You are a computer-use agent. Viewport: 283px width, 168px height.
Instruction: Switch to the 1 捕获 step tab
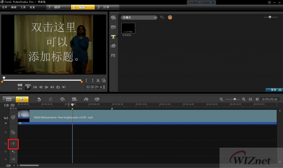pos(58,7)
